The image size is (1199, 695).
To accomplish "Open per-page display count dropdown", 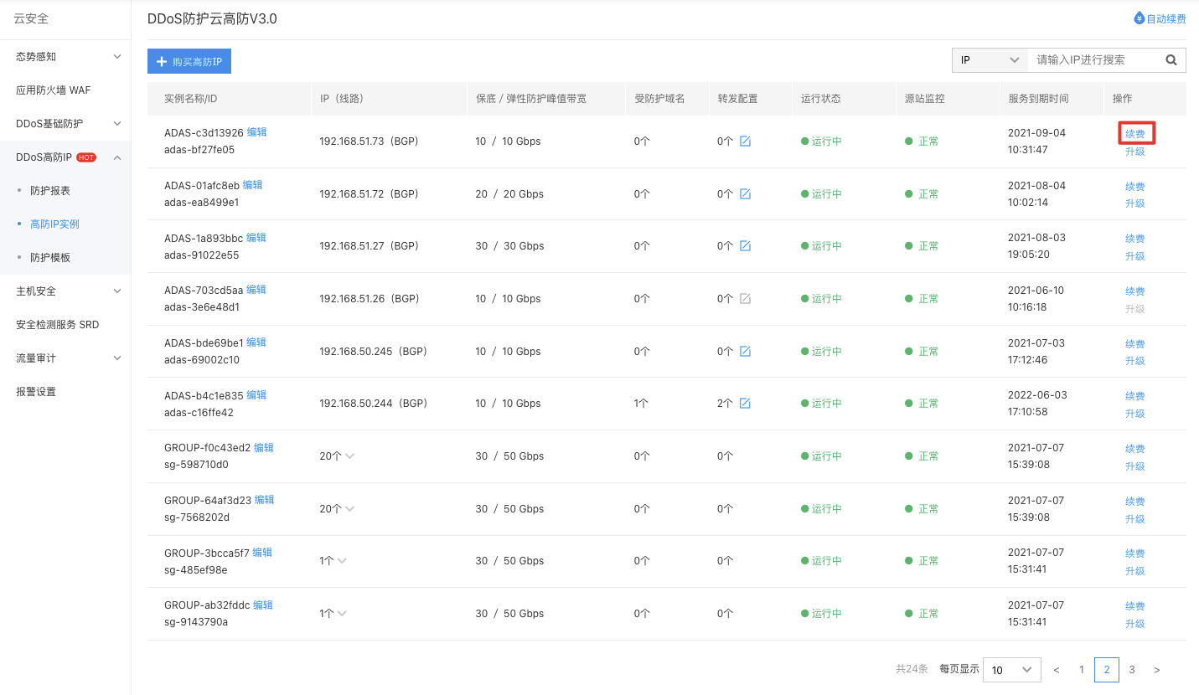I will point(1012,670).
